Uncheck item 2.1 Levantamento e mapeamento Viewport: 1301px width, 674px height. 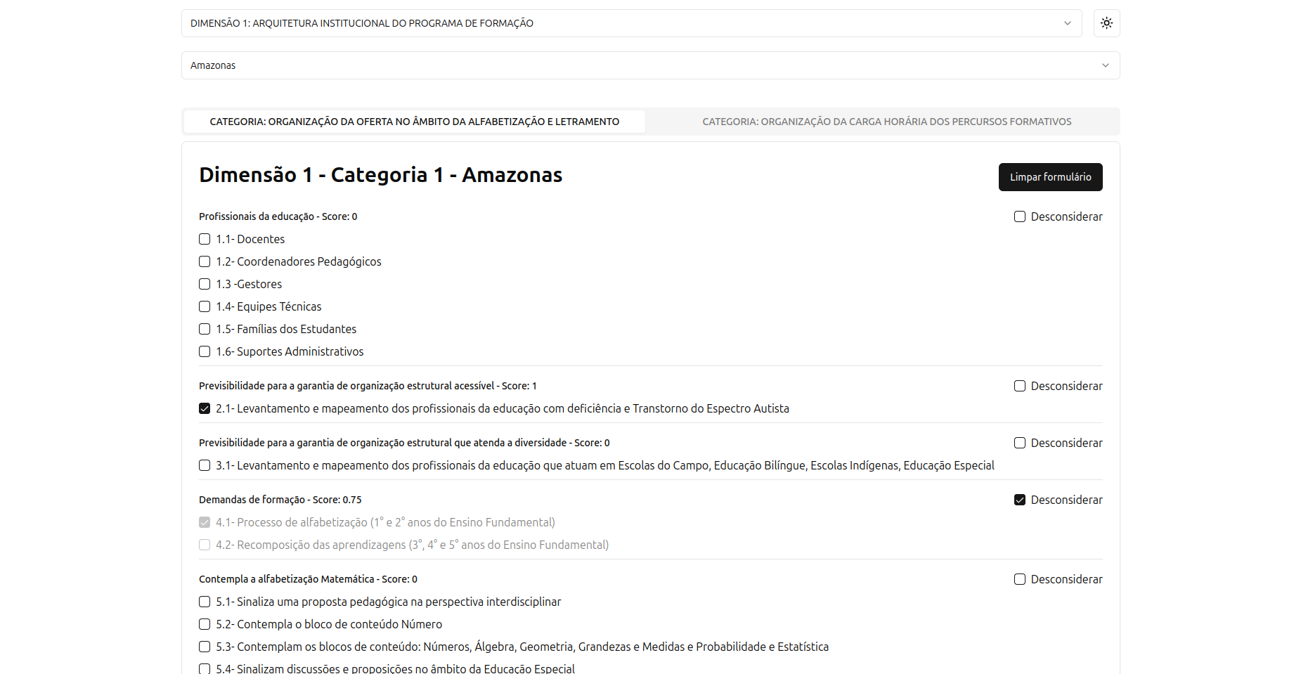205,408
